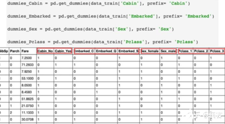225x124 pixels.
Task: Select the Pclass_3 column header
Action: tap(217, 51)
